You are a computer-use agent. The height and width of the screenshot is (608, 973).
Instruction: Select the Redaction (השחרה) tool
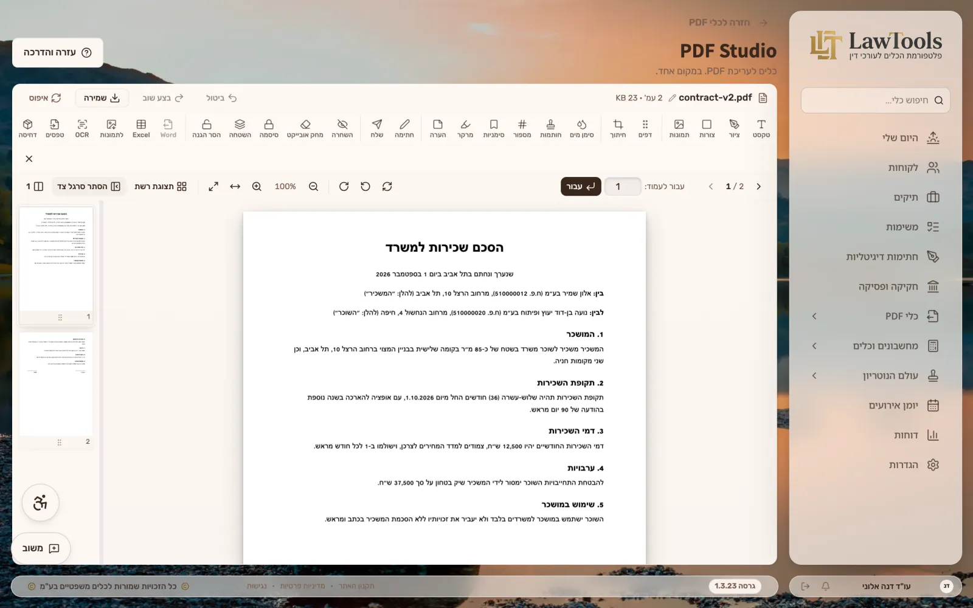pos(342,128)
